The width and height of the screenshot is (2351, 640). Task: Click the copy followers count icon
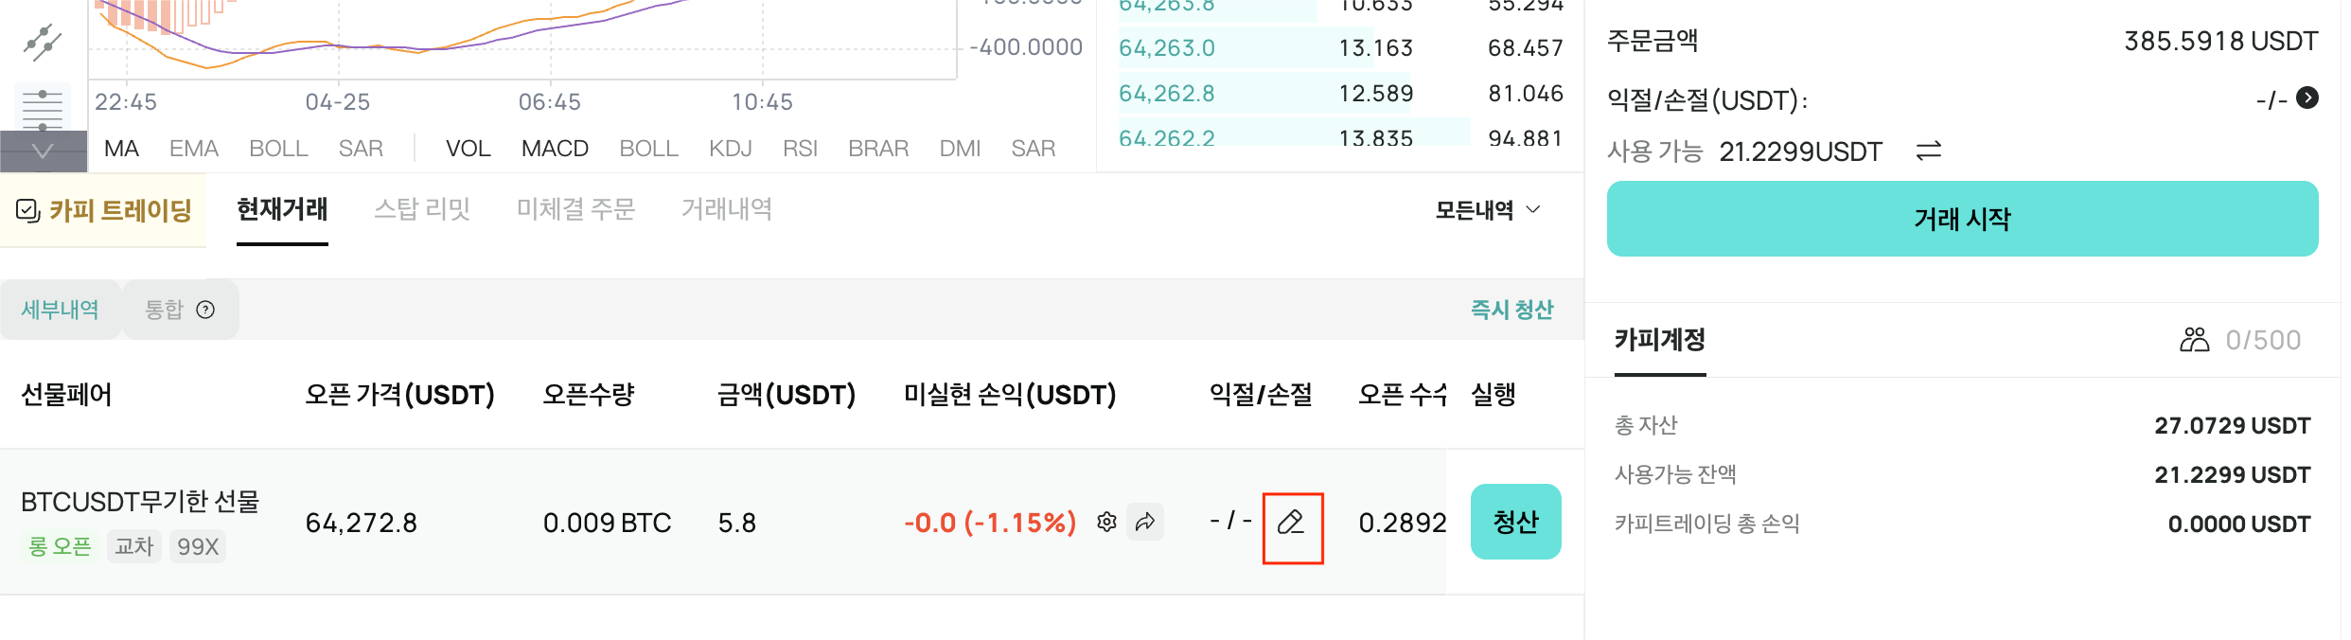pos(2194,339)
